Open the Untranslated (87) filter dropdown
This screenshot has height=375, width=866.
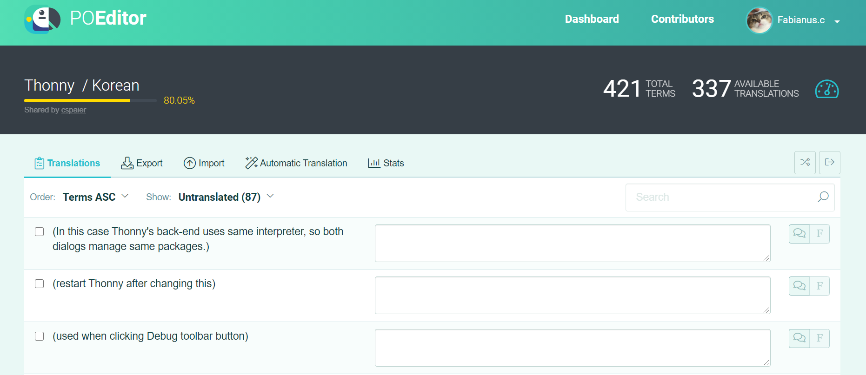pos(226,197)
